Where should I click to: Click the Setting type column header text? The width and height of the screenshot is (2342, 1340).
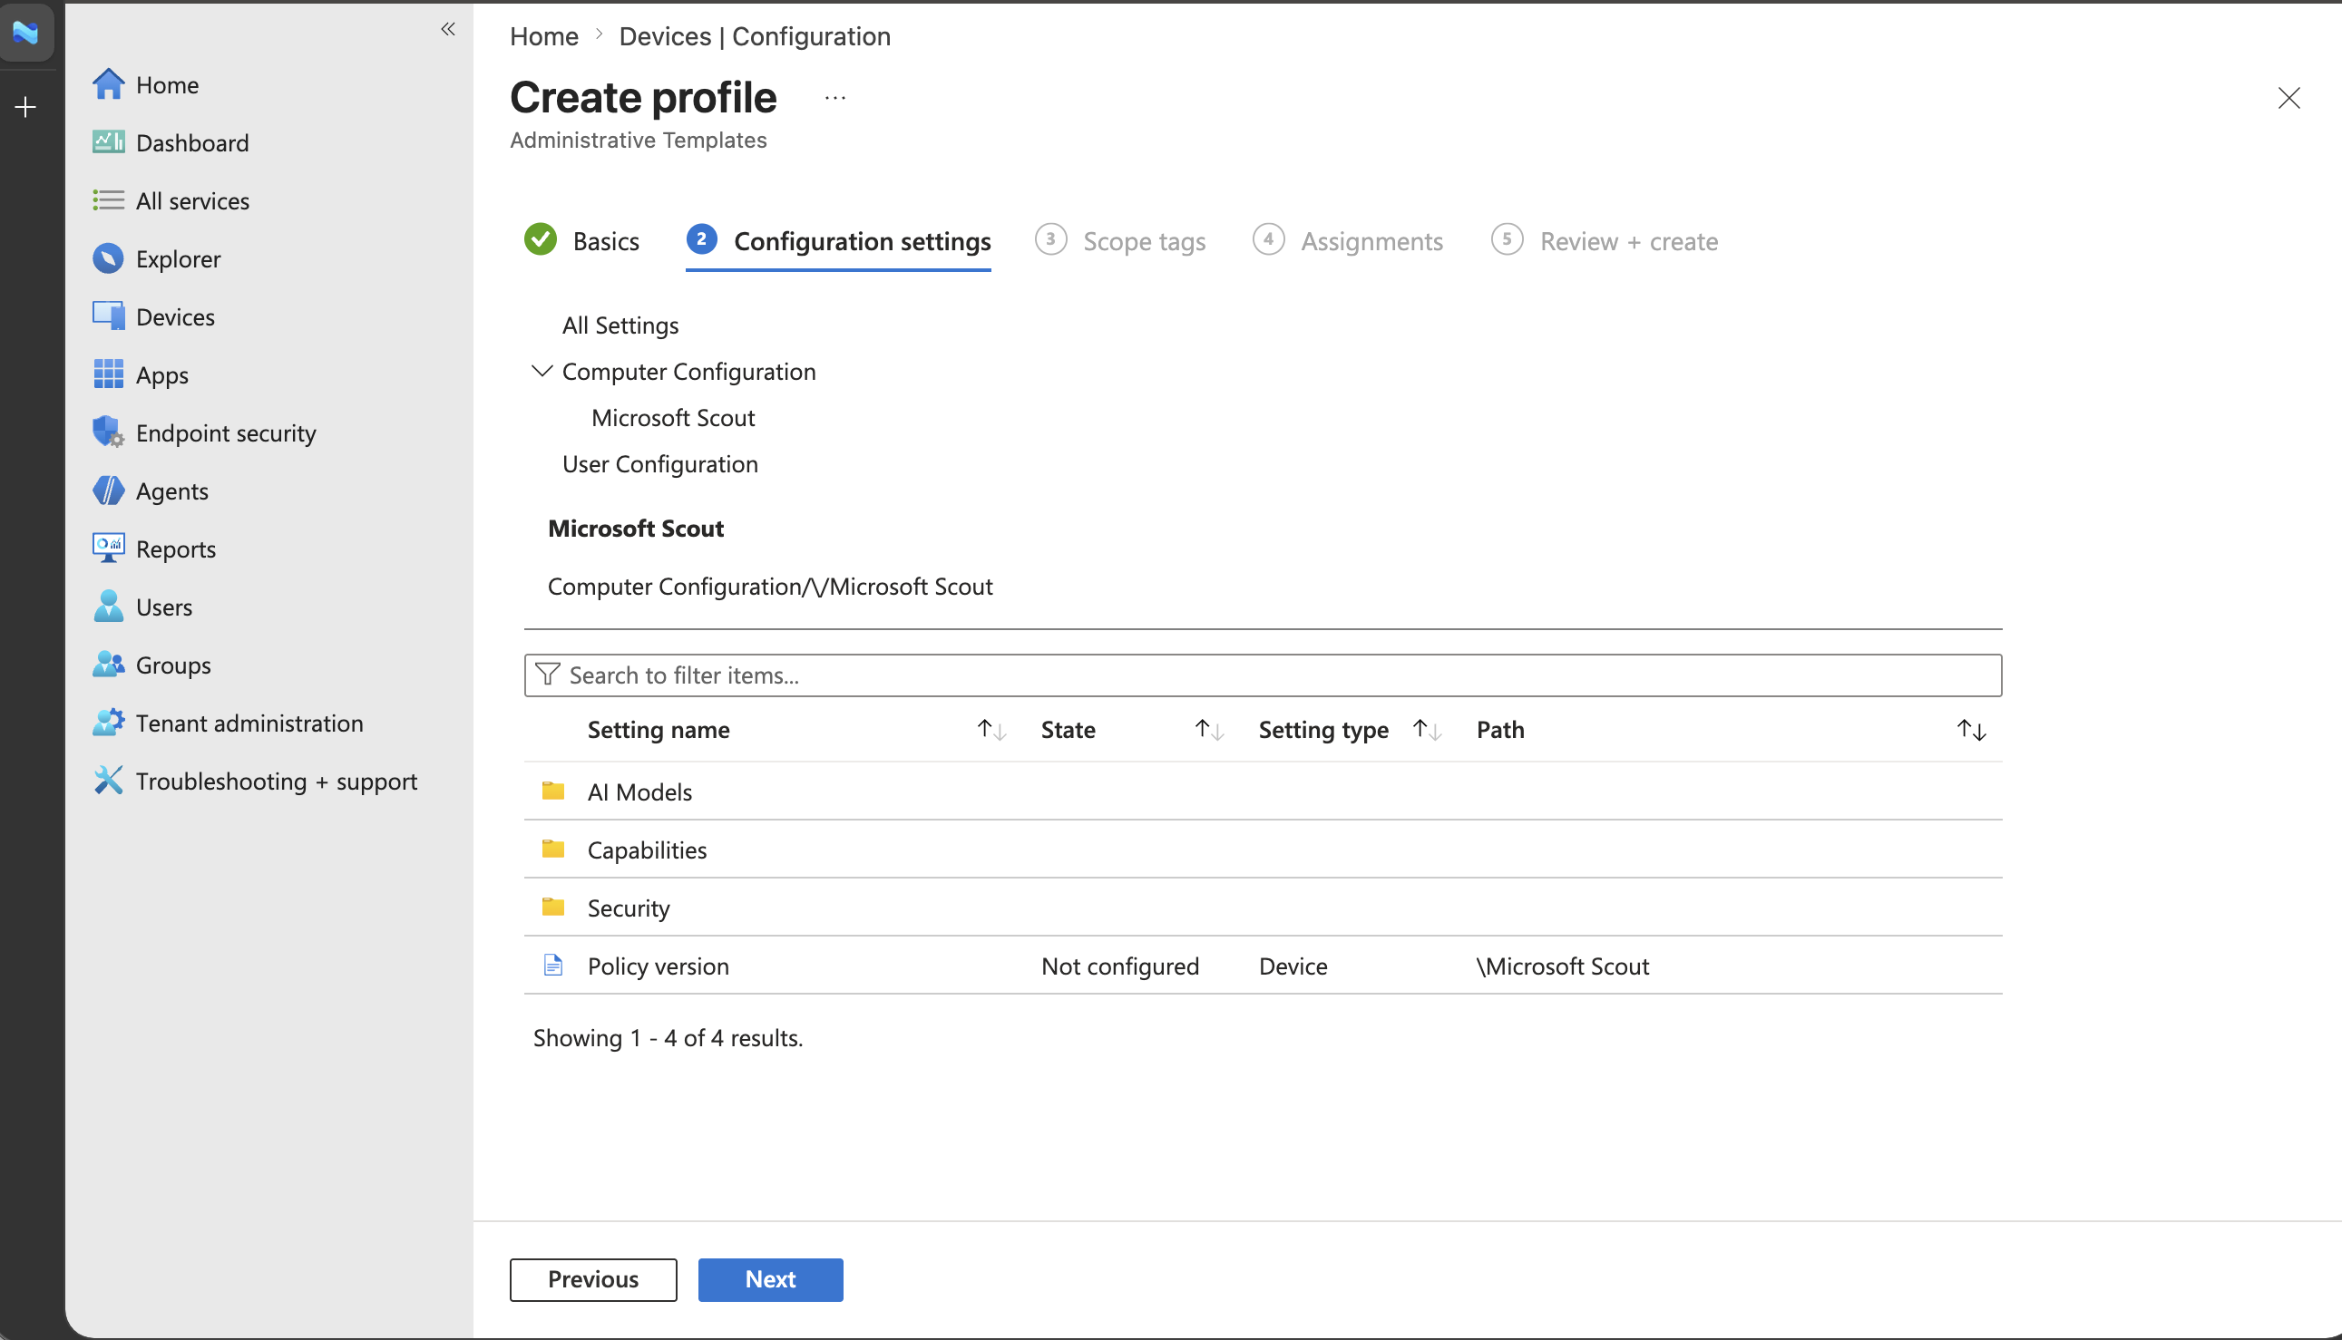click(1322, 730)
